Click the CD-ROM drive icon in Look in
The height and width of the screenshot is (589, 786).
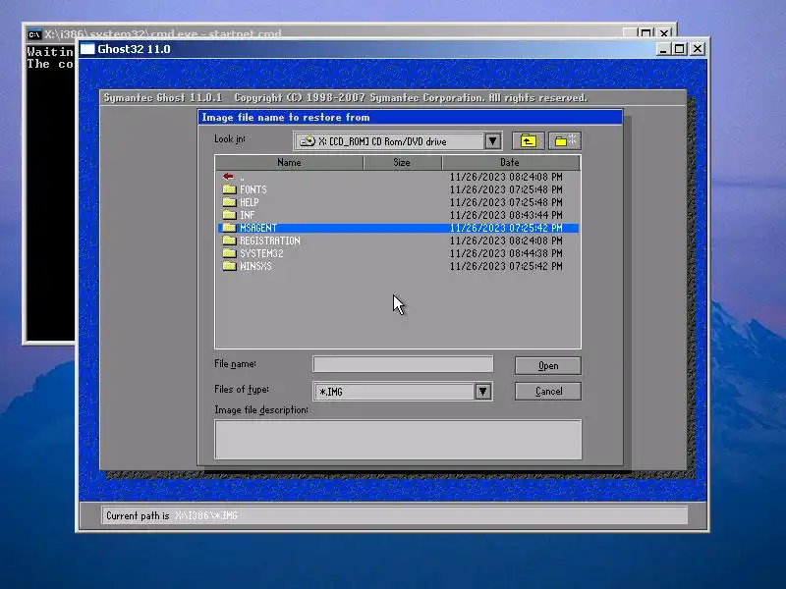click(308, 141)
